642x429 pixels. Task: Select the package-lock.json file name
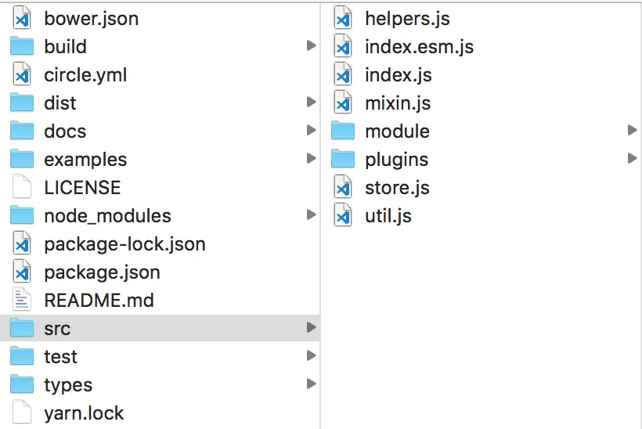click(124, 244)
